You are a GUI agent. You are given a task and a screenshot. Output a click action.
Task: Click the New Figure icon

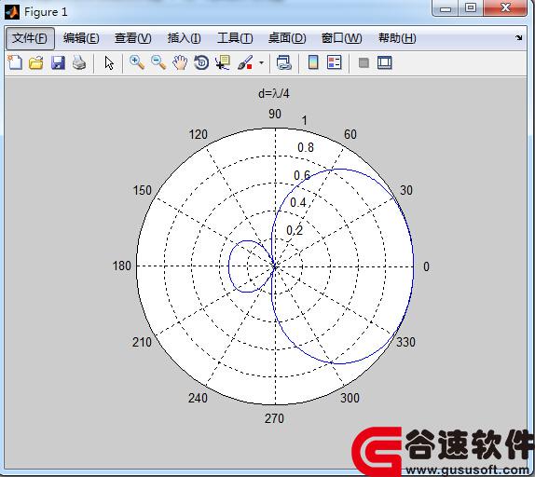pos(15,62)
